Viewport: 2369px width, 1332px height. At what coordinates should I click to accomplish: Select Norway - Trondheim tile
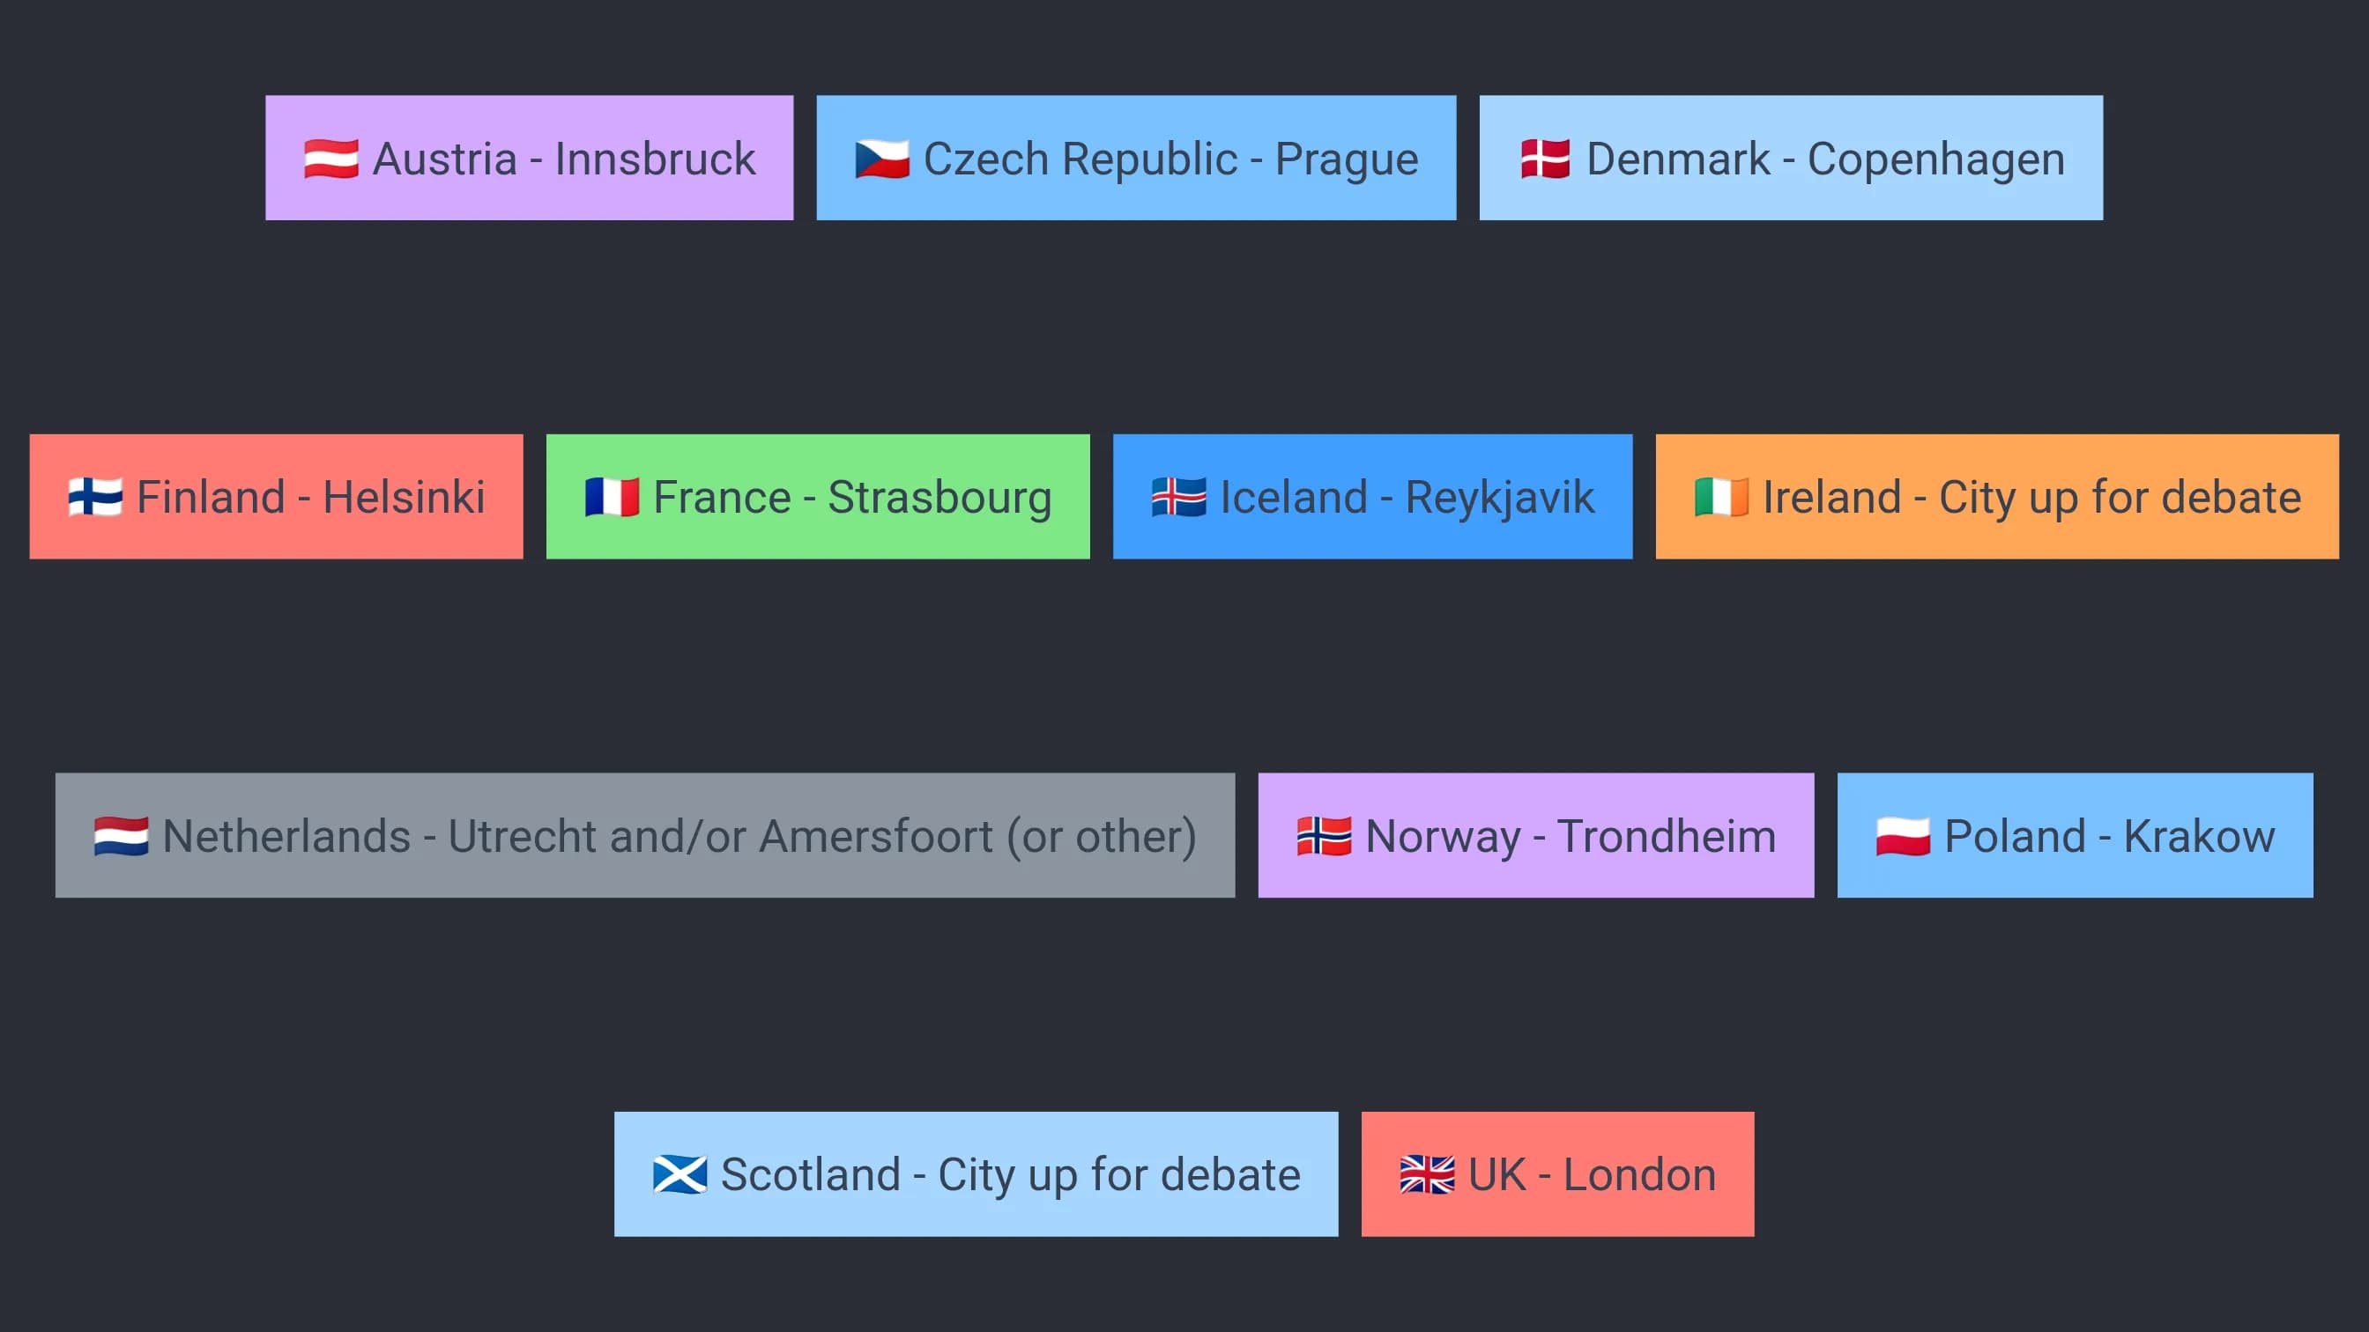tap(1537, 836)
